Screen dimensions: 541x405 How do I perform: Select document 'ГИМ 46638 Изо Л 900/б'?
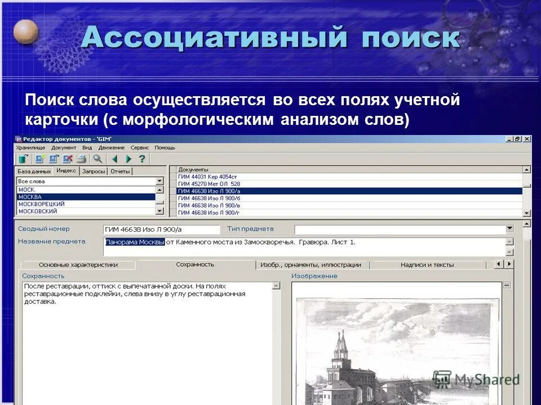[x=225, y=198]
